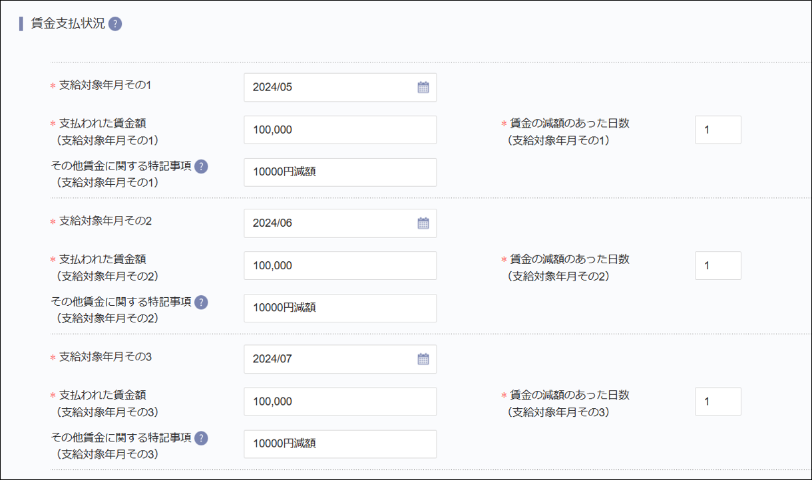Click 支払われた賃金額 field for その1
This screenshot has width=812, height=480.
pyautogui.click(x=340, y=130)
